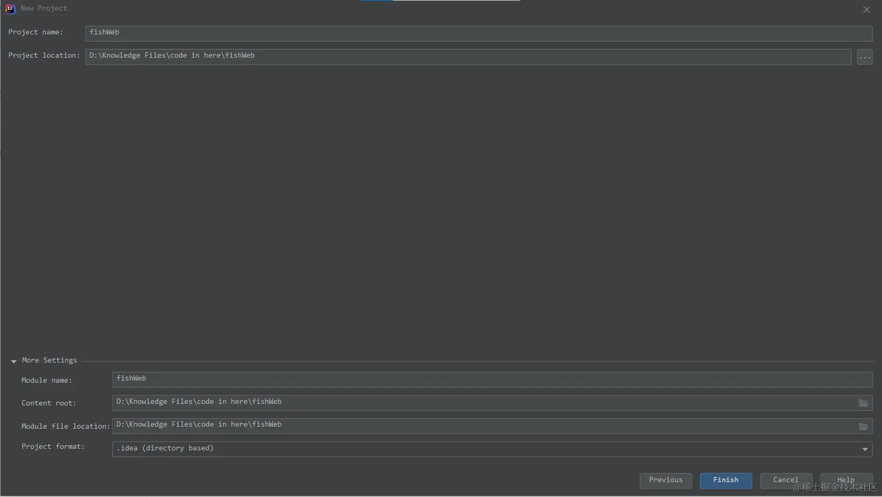
Task: Click the Module name label
Action: (x=47, y=381)
